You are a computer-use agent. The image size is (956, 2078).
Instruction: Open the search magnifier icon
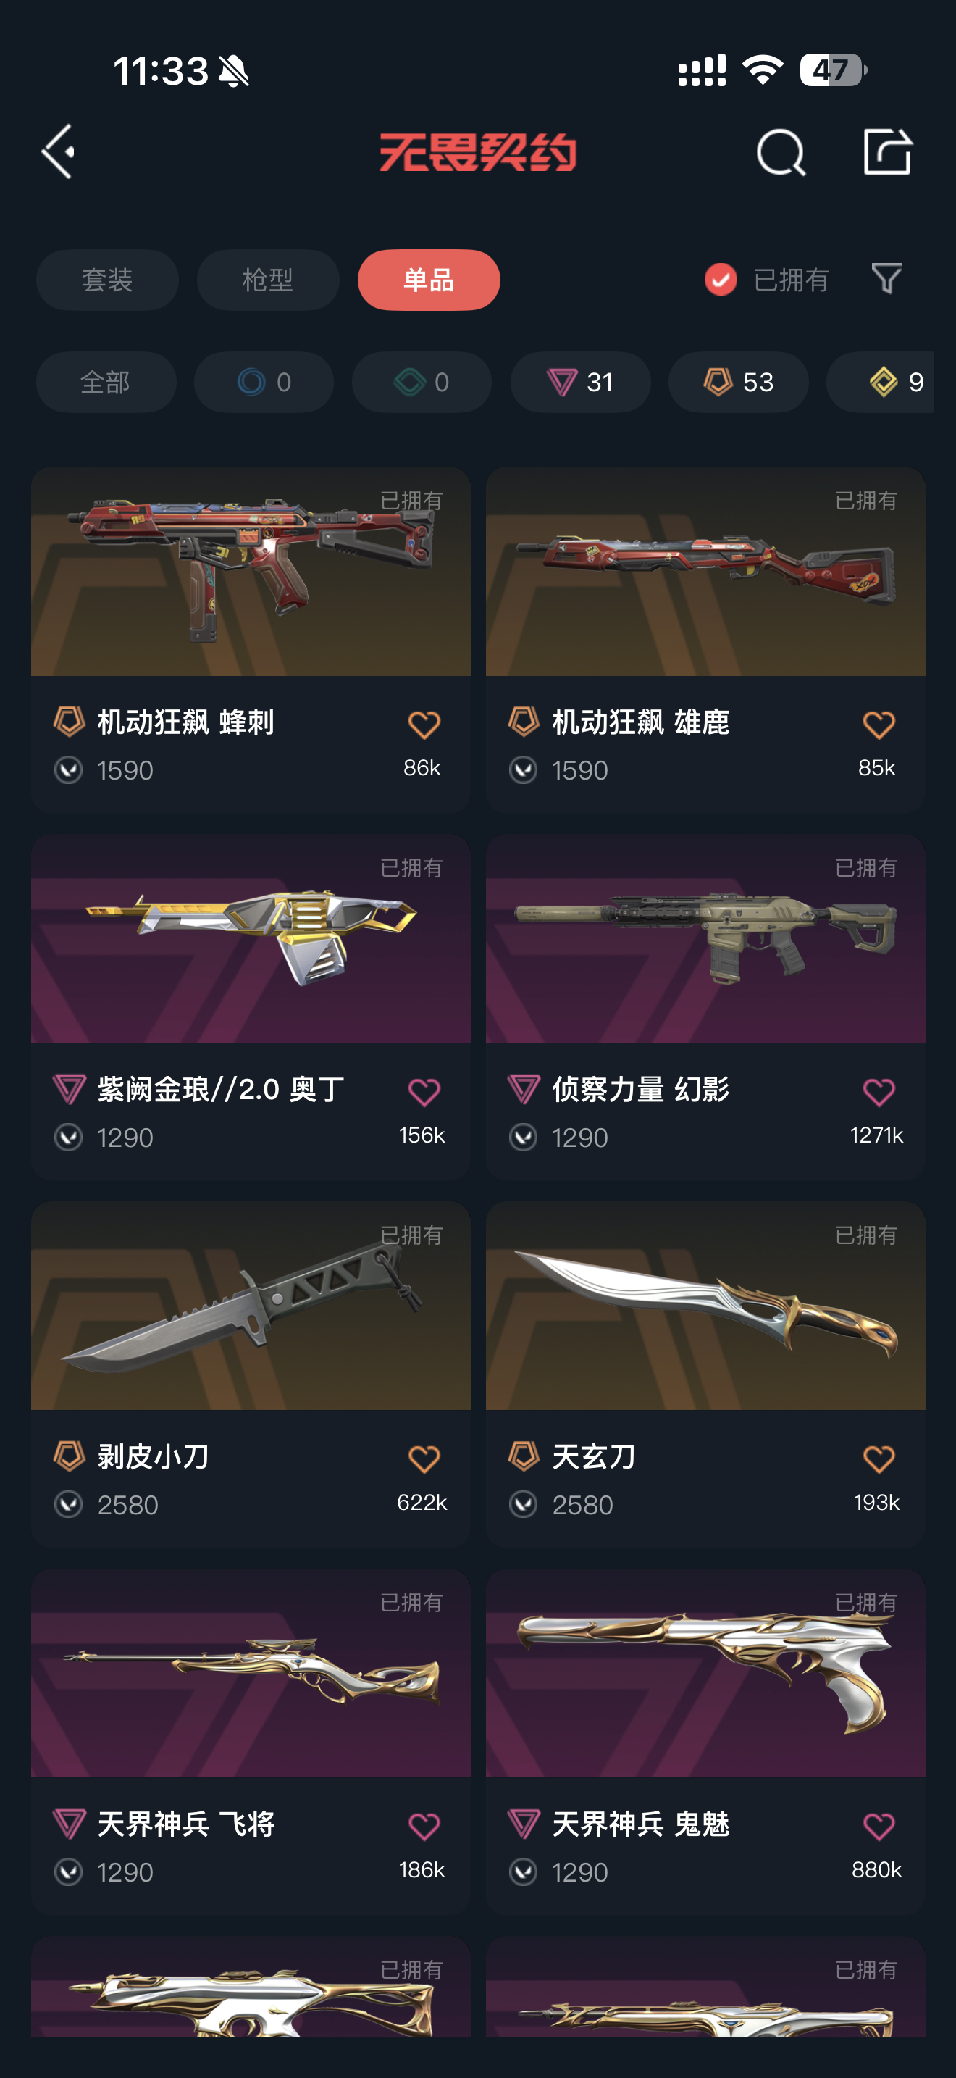(x=780, y=151)
